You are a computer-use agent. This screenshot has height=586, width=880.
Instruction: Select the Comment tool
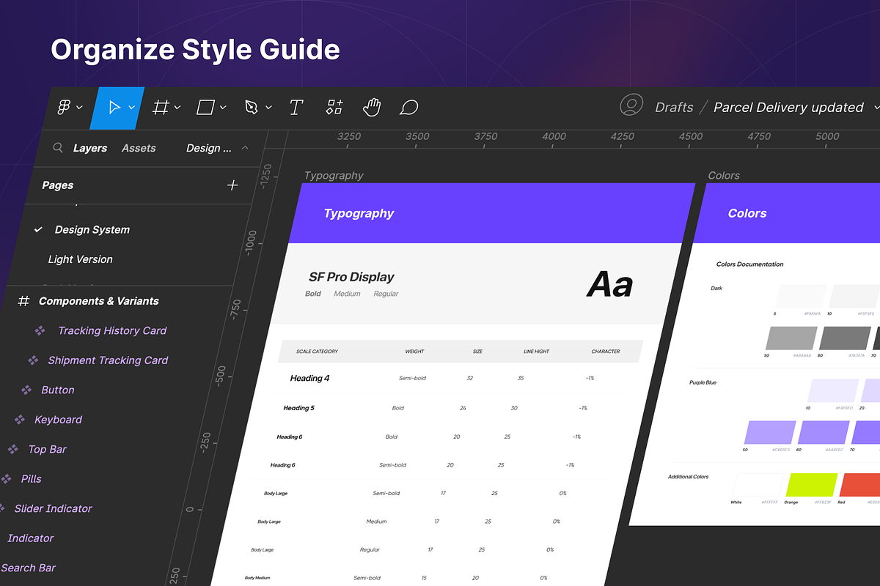[x=408, y=108]
